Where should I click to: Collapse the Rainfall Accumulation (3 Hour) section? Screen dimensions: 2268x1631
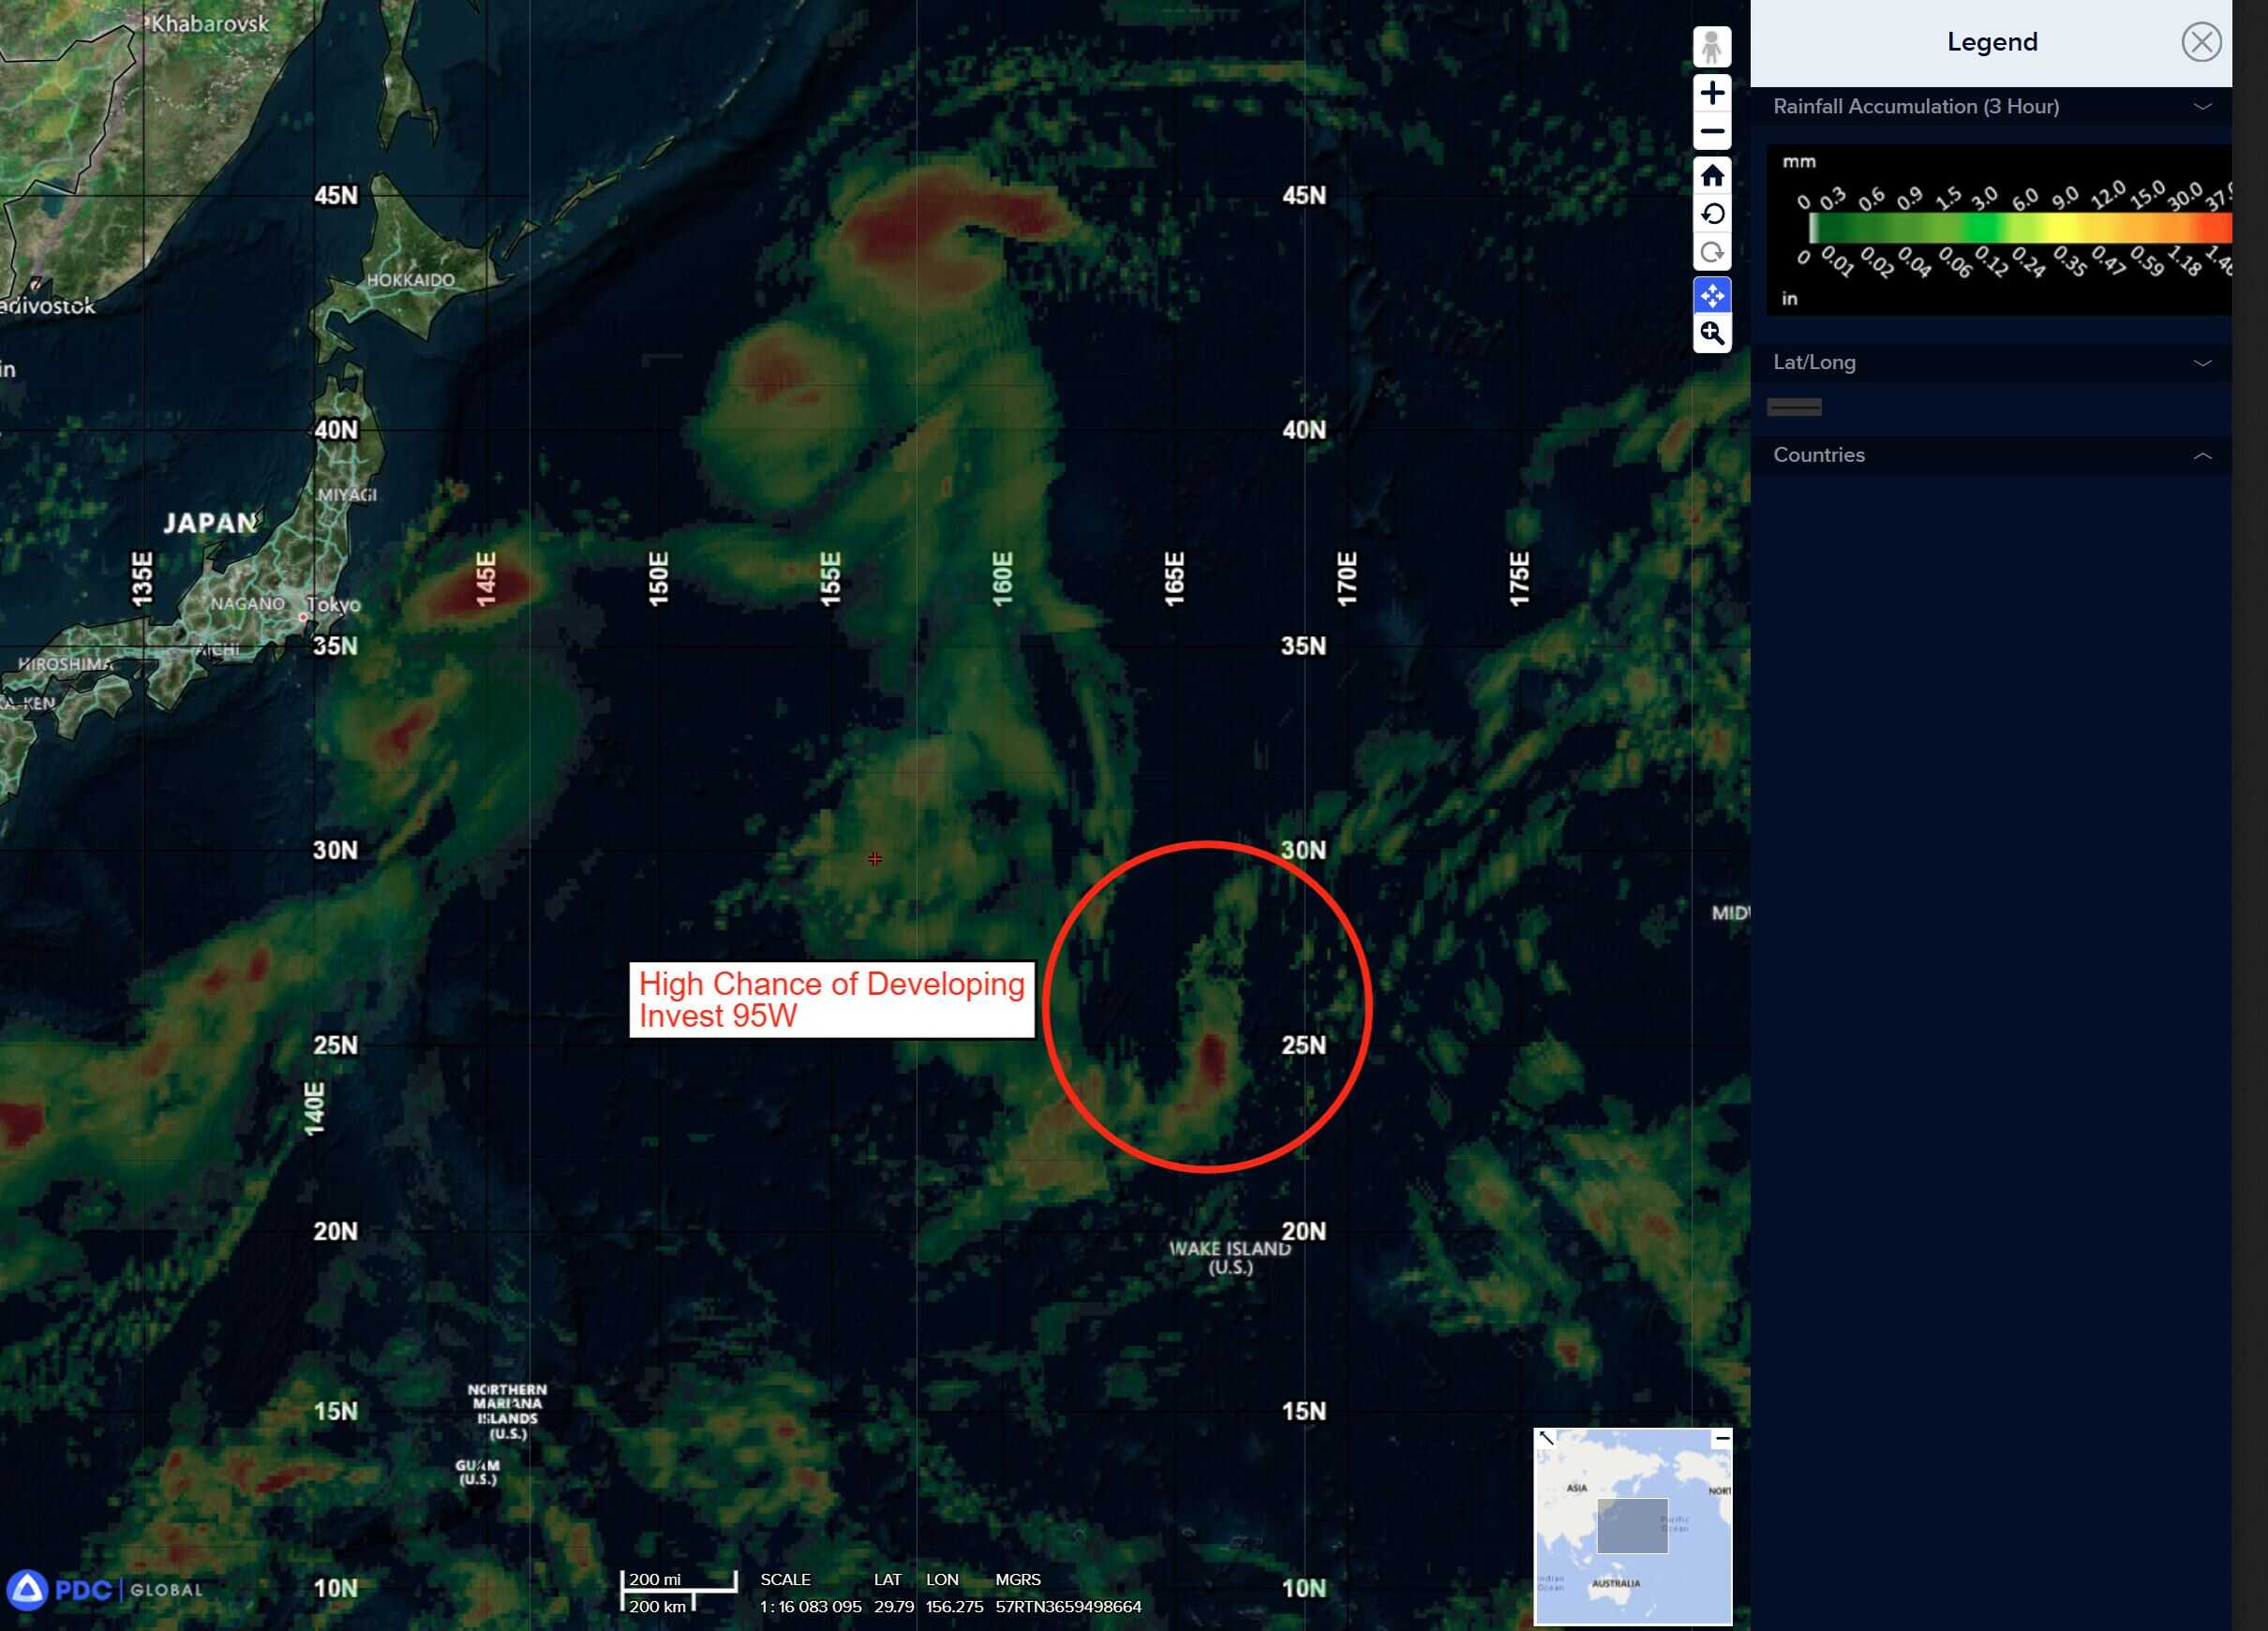[2201, 106]
